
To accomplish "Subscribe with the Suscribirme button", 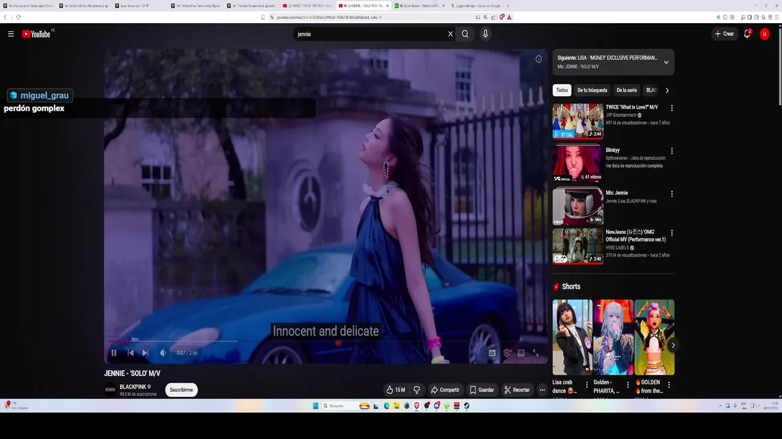I will (181, 390).
